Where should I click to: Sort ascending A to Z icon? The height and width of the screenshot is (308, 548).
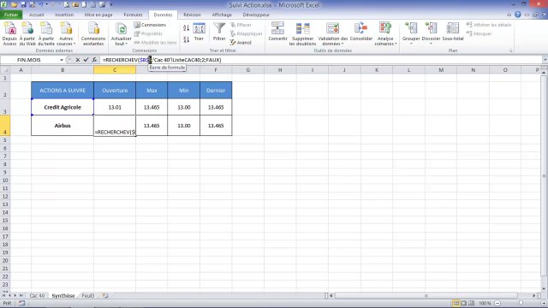[x=186, y=28]
